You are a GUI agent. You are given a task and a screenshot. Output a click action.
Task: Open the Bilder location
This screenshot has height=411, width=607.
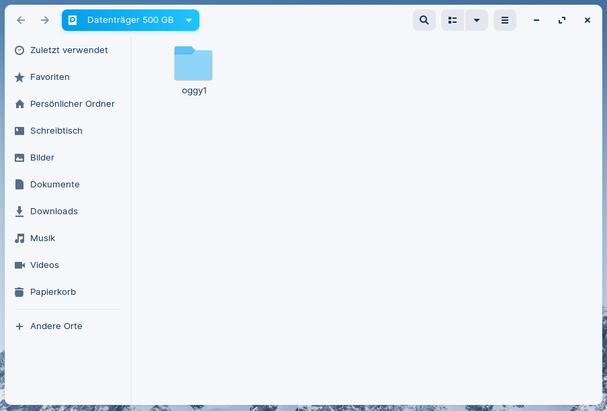click(67, 158)
